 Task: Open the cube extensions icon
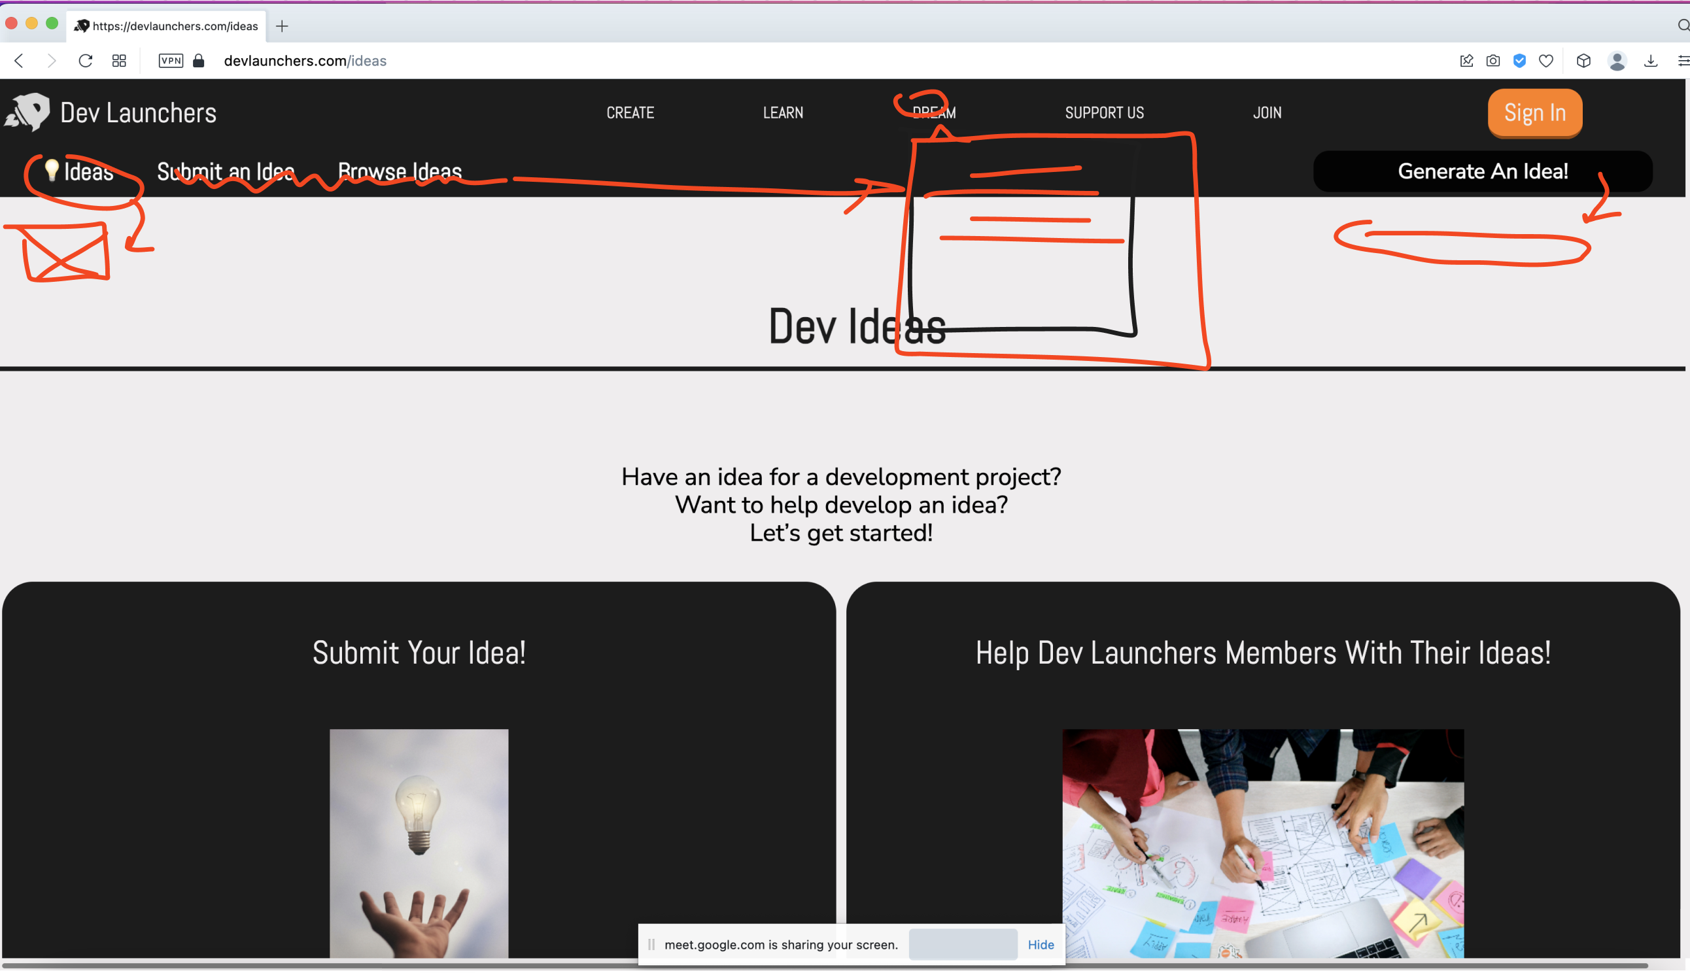pos(1583,61)
